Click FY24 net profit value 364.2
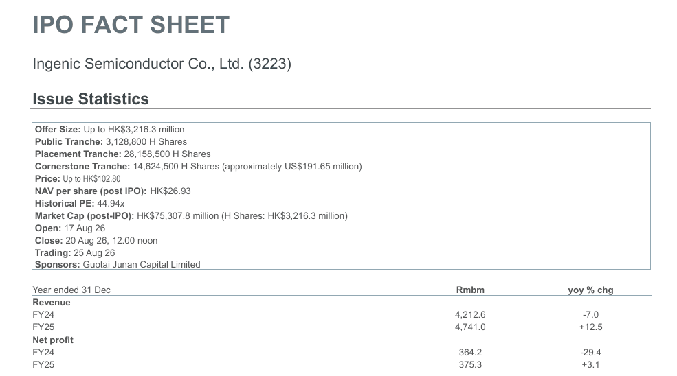This screenshot has width=677, height=376. point(470,352)
